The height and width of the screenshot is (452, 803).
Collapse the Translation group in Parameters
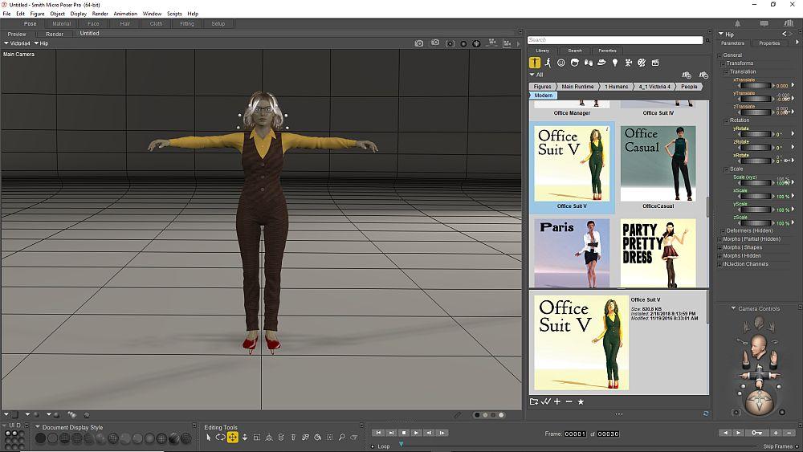click(727, 72)
